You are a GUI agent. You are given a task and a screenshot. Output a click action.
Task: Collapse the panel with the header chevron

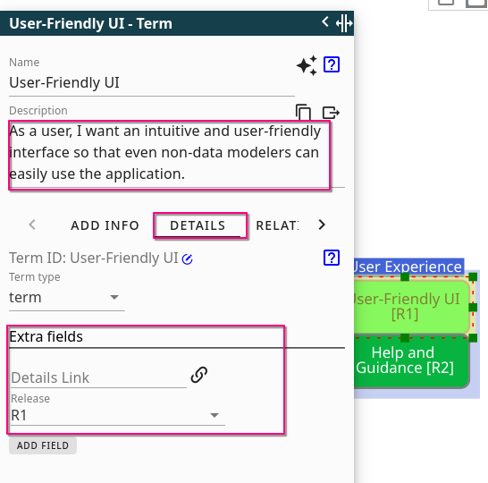(325, 21)
